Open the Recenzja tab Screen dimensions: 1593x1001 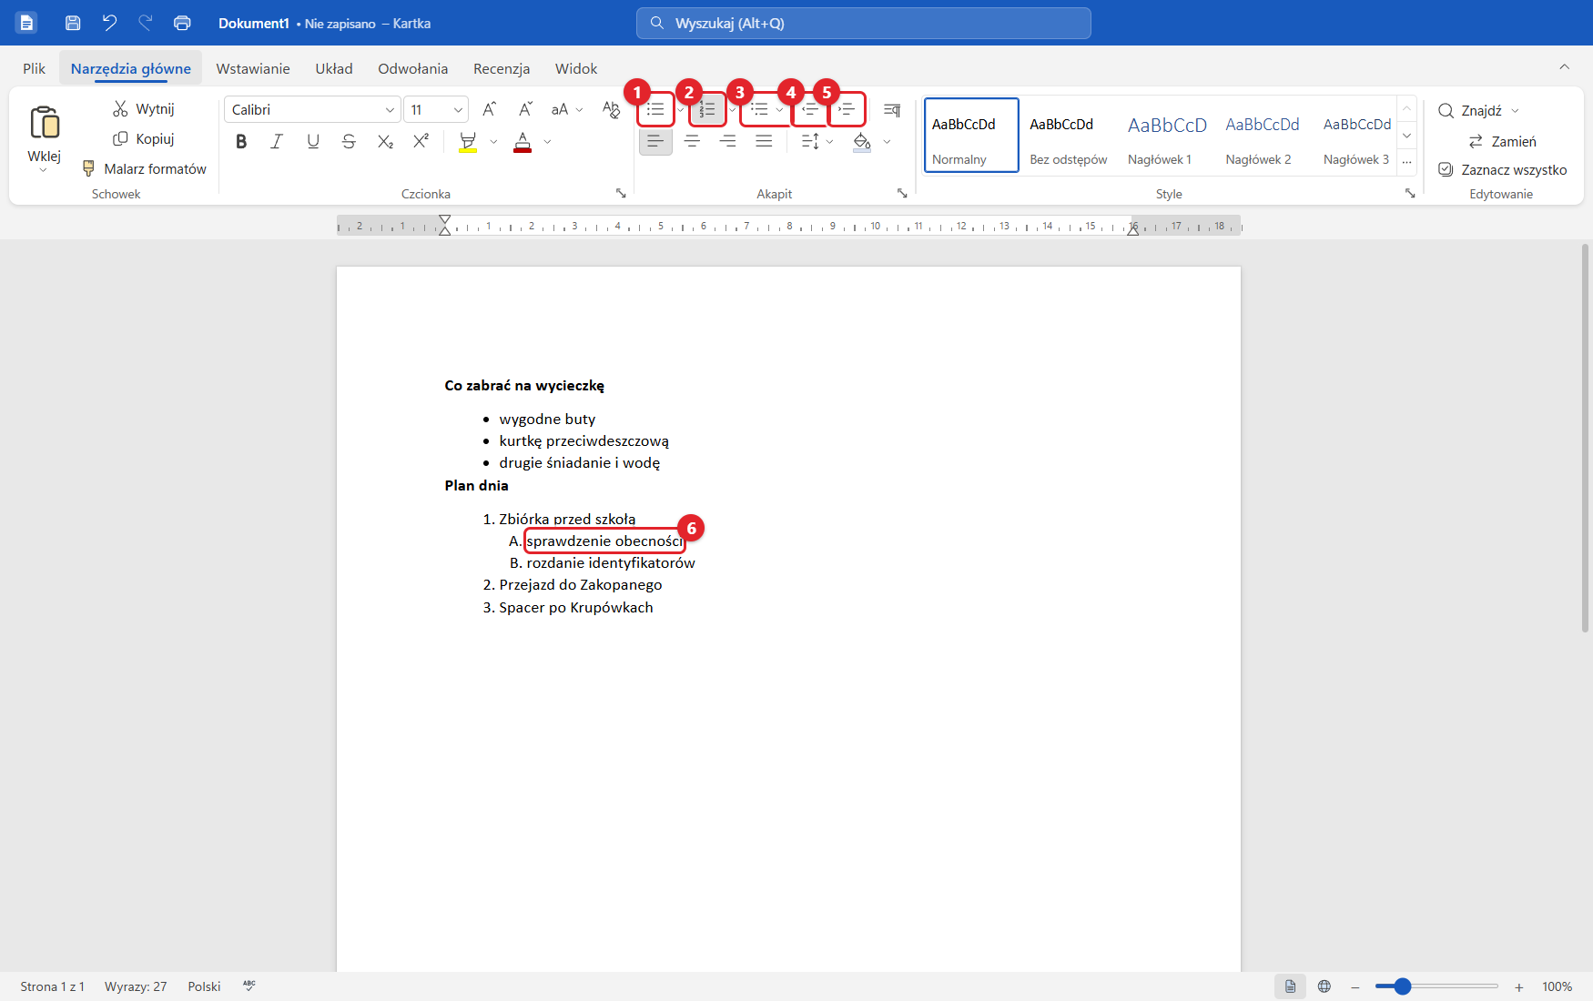(502, 68)
